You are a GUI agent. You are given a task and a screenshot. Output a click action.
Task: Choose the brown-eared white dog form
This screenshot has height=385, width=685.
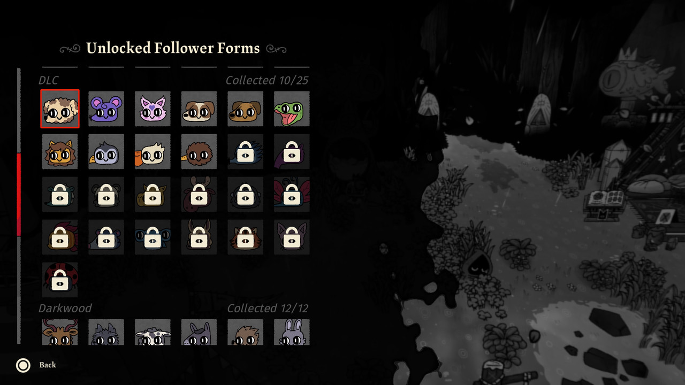[199, 109]
